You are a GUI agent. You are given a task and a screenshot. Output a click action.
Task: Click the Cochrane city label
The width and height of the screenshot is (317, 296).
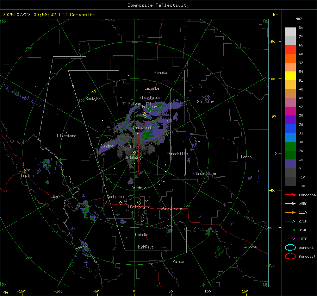115,197
